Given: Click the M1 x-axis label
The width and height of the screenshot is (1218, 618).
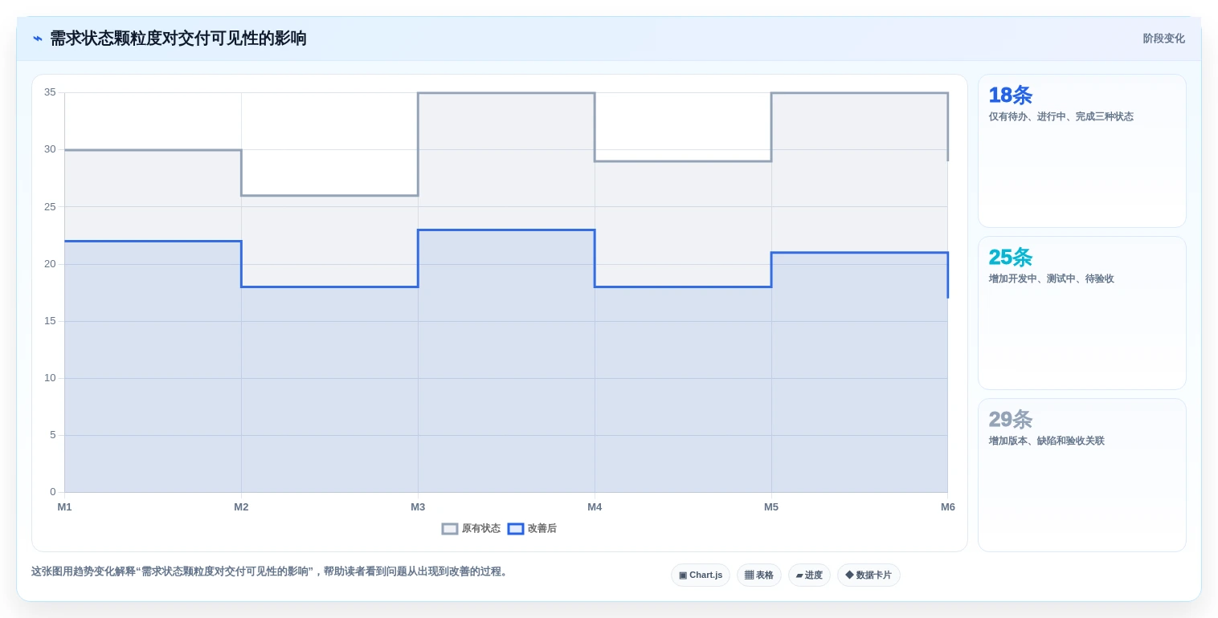Looking at the screenshot, I should click(64, 507).
